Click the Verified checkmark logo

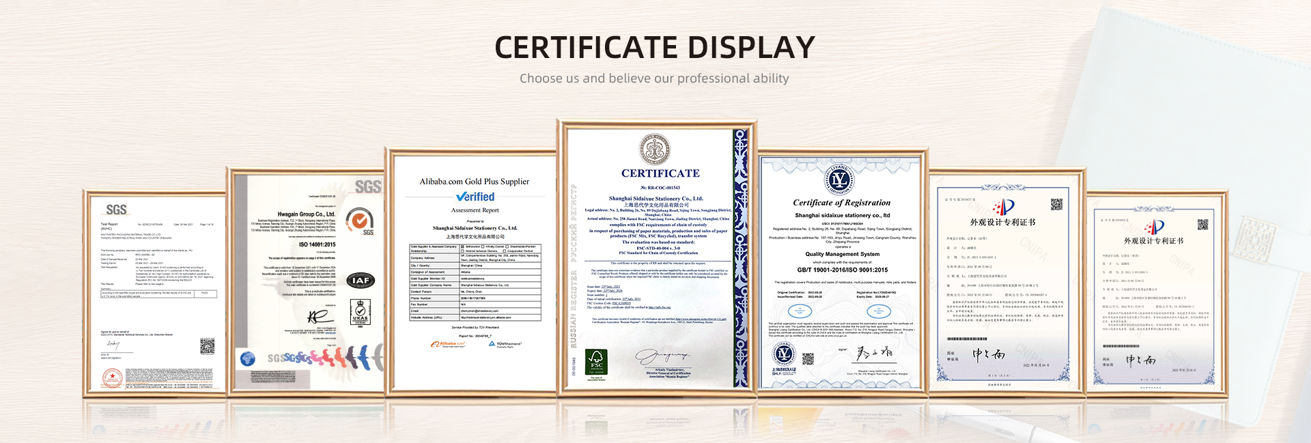pos(475,197)
